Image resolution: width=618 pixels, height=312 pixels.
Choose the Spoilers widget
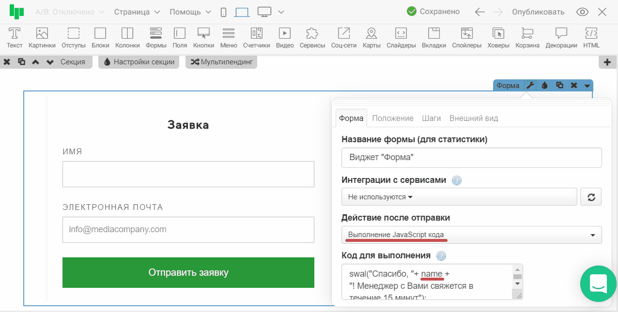click(x=466, y=38)
